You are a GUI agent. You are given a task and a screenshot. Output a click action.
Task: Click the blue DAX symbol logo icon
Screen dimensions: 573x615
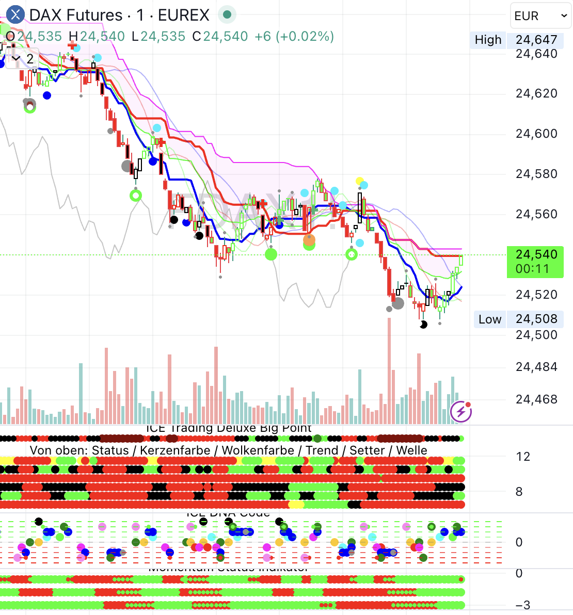pos(15,15)
